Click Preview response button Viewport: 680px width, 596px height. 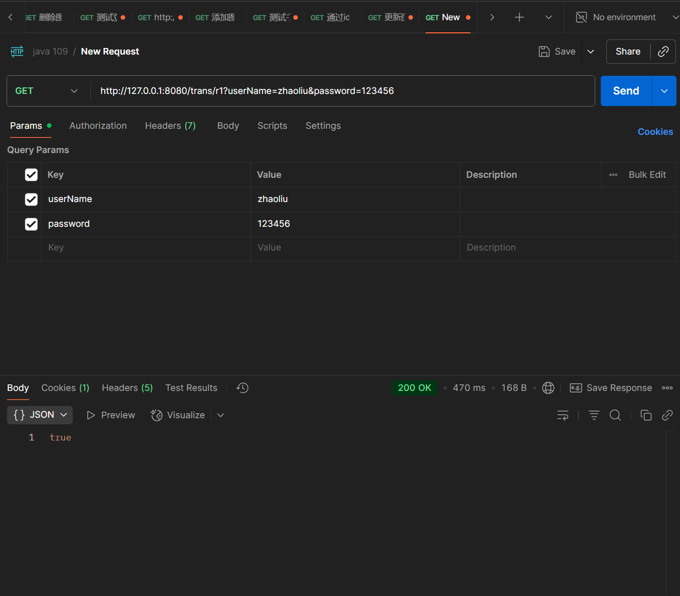(111, 415)
